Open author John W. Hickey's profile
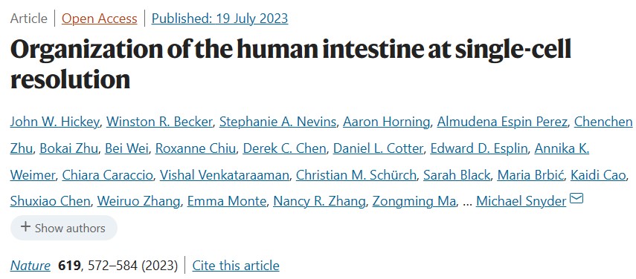 click(54, 122)
